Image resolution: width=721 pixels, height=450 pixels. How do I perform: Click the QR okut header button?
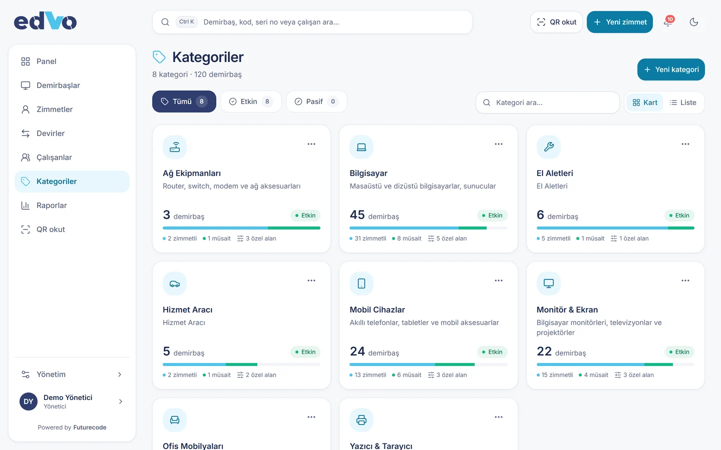556,22
